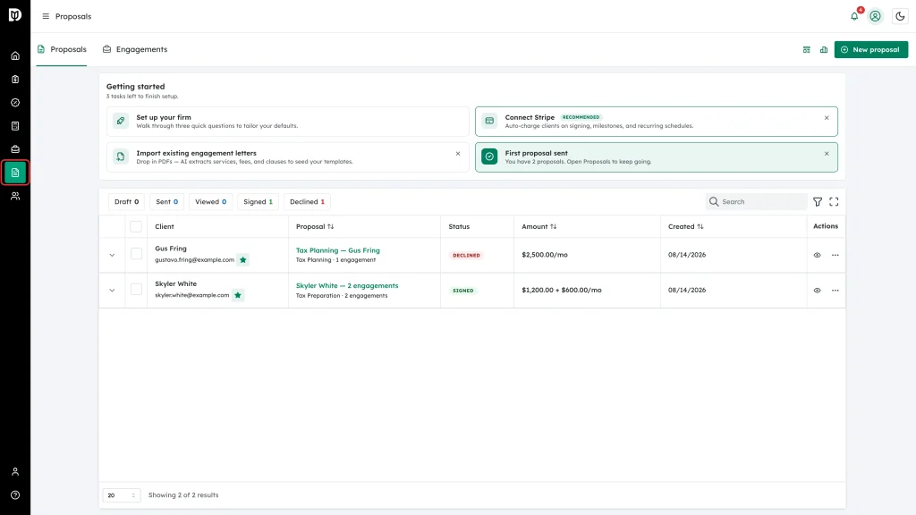Image resolution: width=916 pixels, height=515 pixels.
Task: Click the Set up your firm icon
Action: [121, 121]
